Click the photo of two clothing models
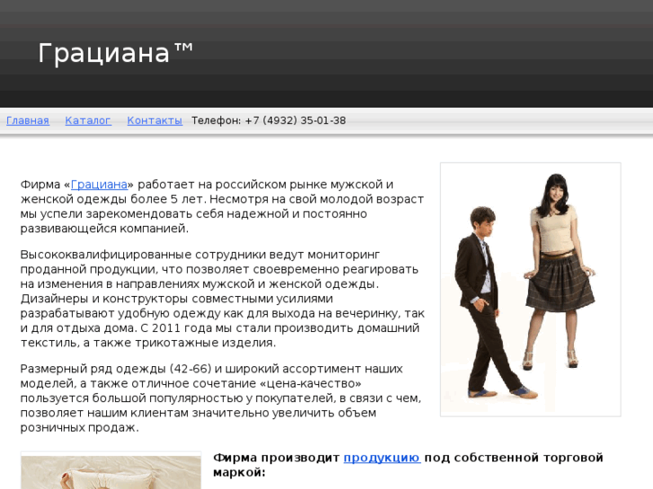Image resolution: width=653 pixels, height=489 pixels. pos(531,290)
